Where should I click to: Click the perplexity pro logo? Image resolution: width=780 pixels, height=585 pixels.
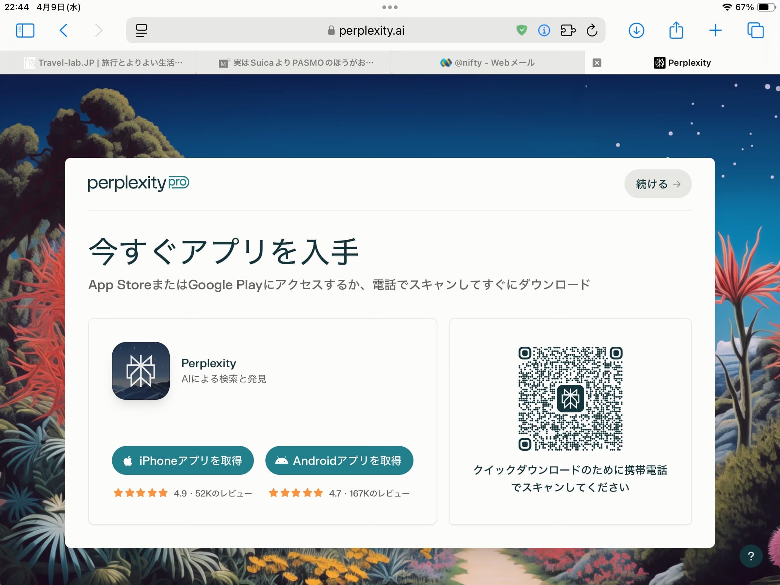tap(138, 183)
